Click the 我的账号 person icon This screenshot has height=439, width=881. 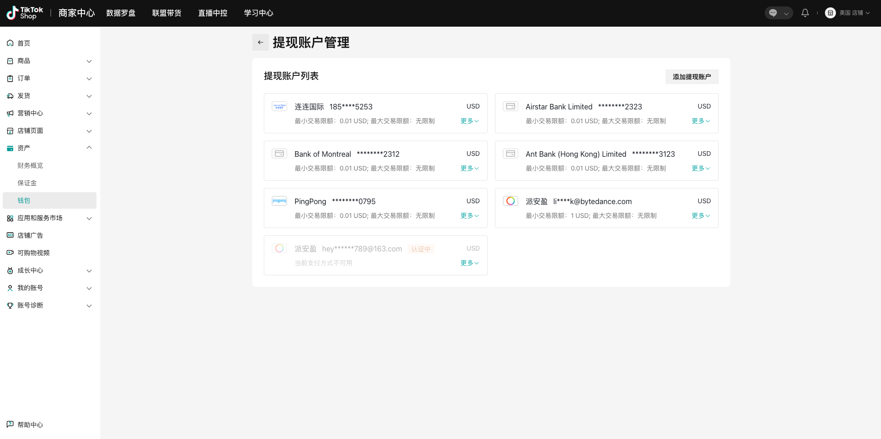[x=10, y=288]
